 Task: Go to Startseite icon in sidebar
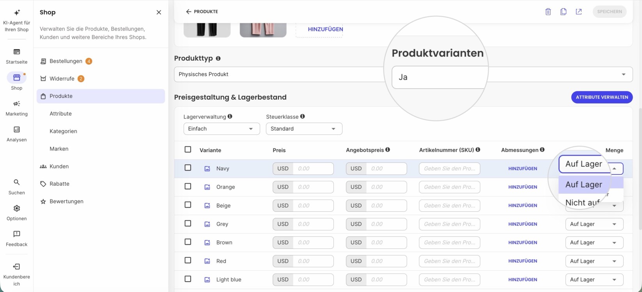[x=17, y=52]
